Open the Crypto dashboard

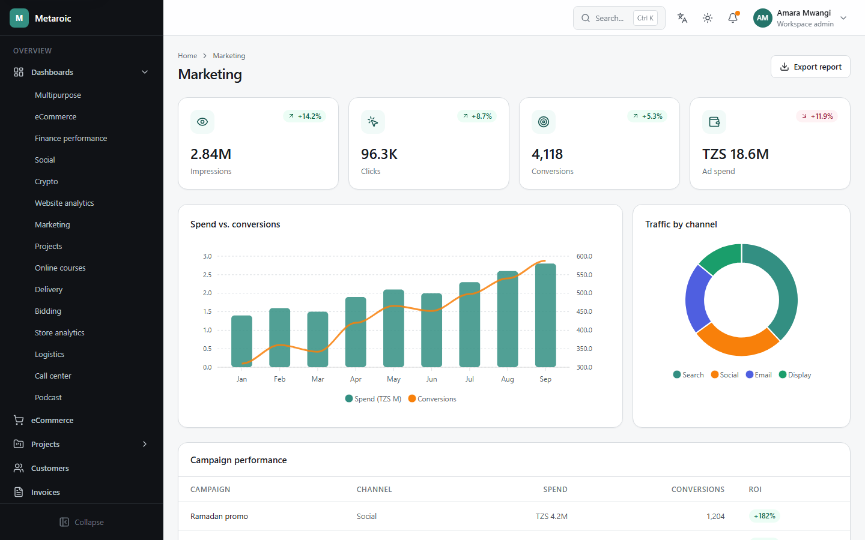[x=46, y=181]
